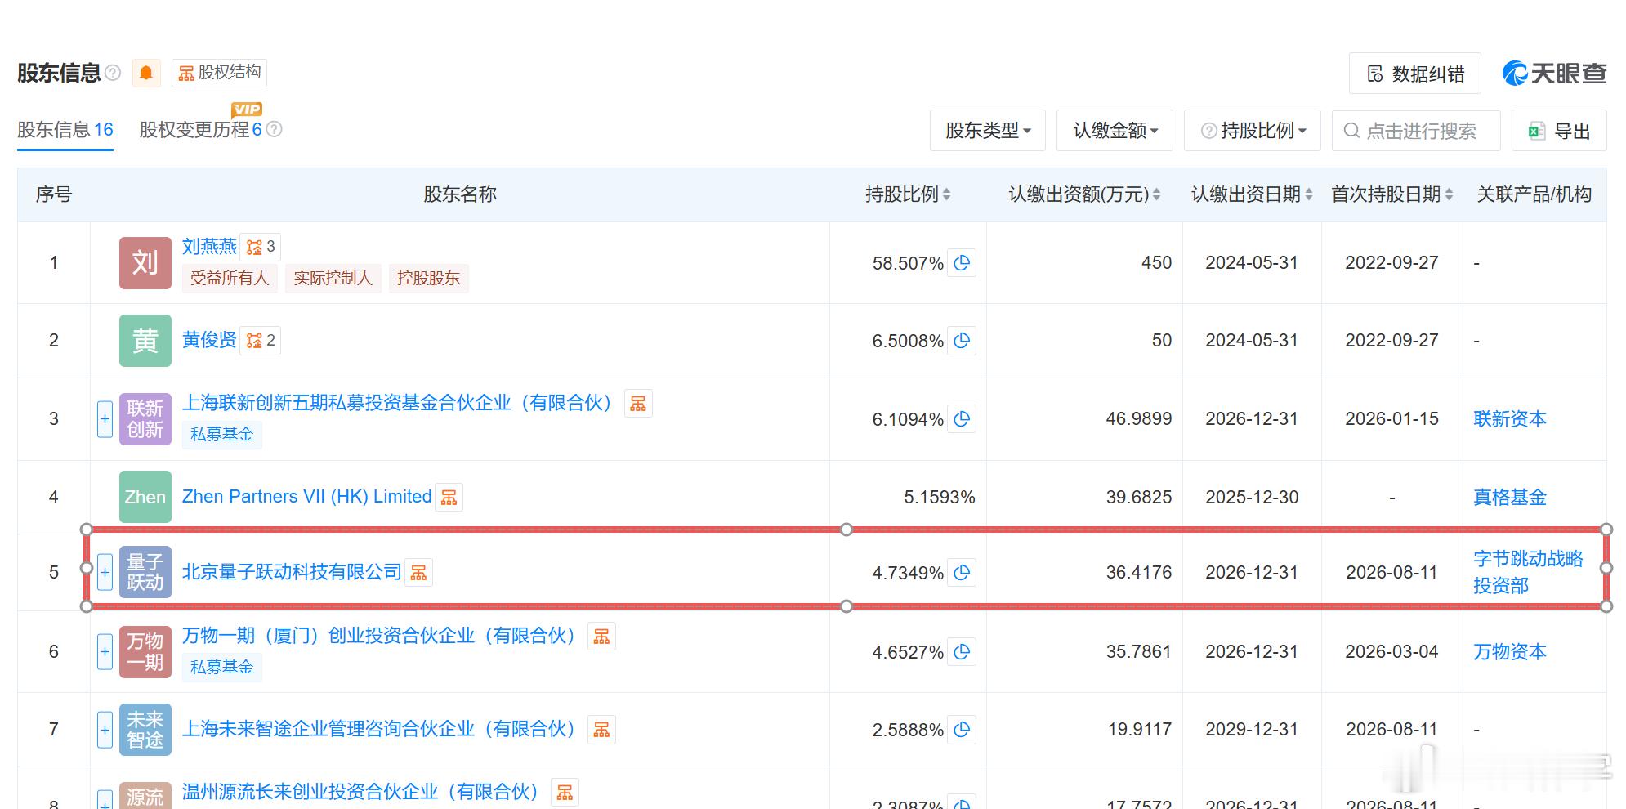The image size is (1626, 809).
Task: Click the Zhen logo thumbnail
Action: coord(145,497)
